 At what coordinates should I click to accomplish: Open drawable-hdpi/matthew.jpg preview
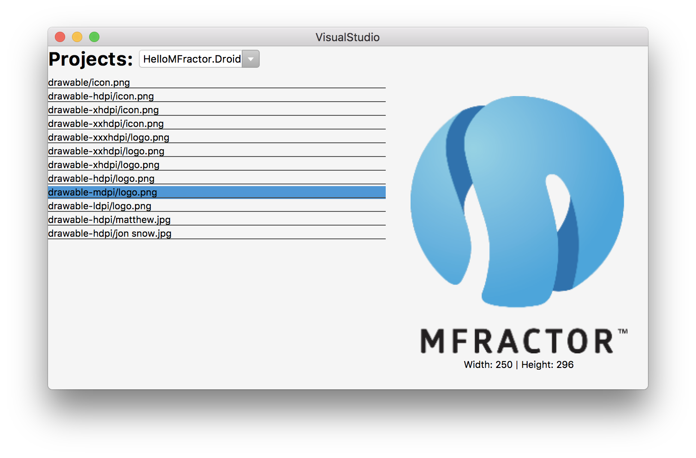coord(217,219)
